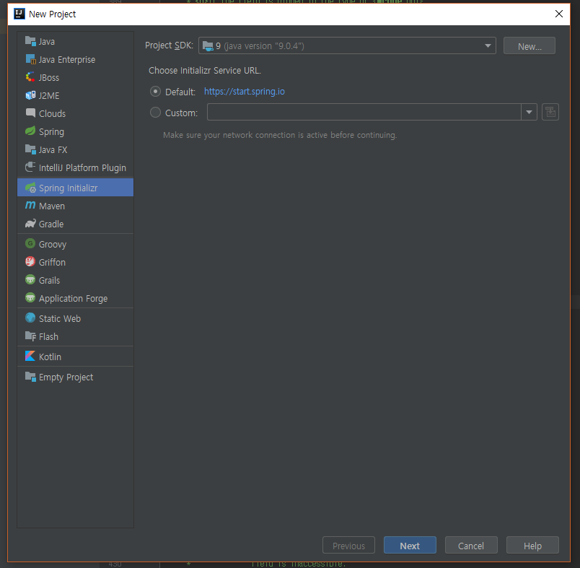Screen dimensions: 580x568
Task: Focus the Custom URL input field
Action: click(x=364, y=112)
